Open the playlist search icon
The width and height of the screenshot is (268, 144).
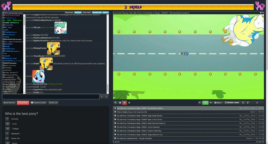(x=115, y=103)
